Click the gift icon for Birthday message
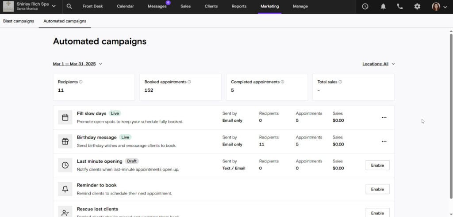Viewport: 453px width, 217px height. click(x=65, y=141)
